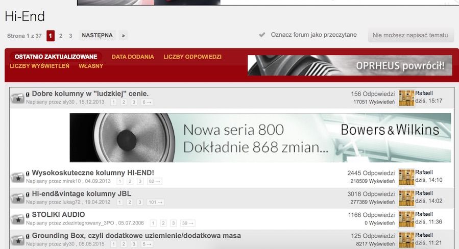Open page 2 of Dobre kolumny thread

124,103
